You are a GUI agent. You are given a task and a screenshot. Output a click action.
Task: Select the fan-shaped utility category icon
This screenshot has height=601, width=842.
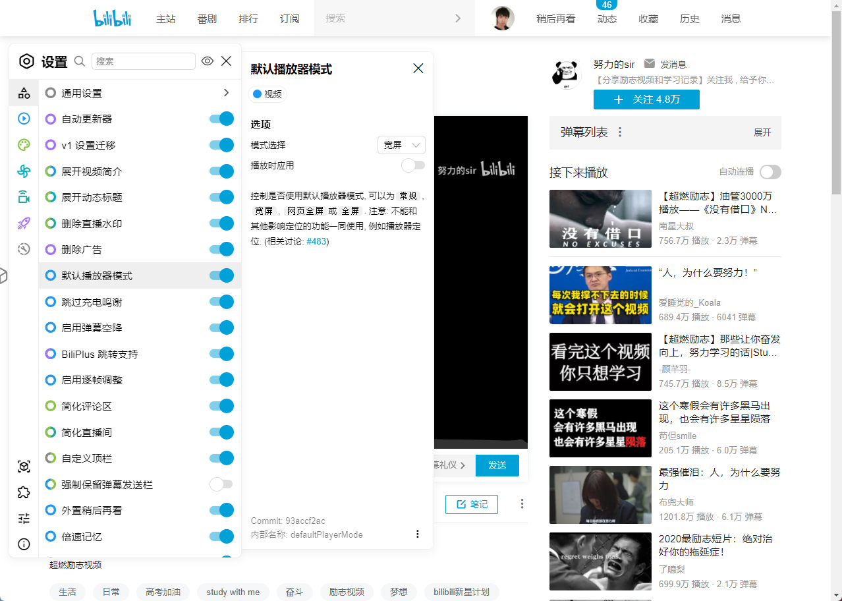click(24, 171)
